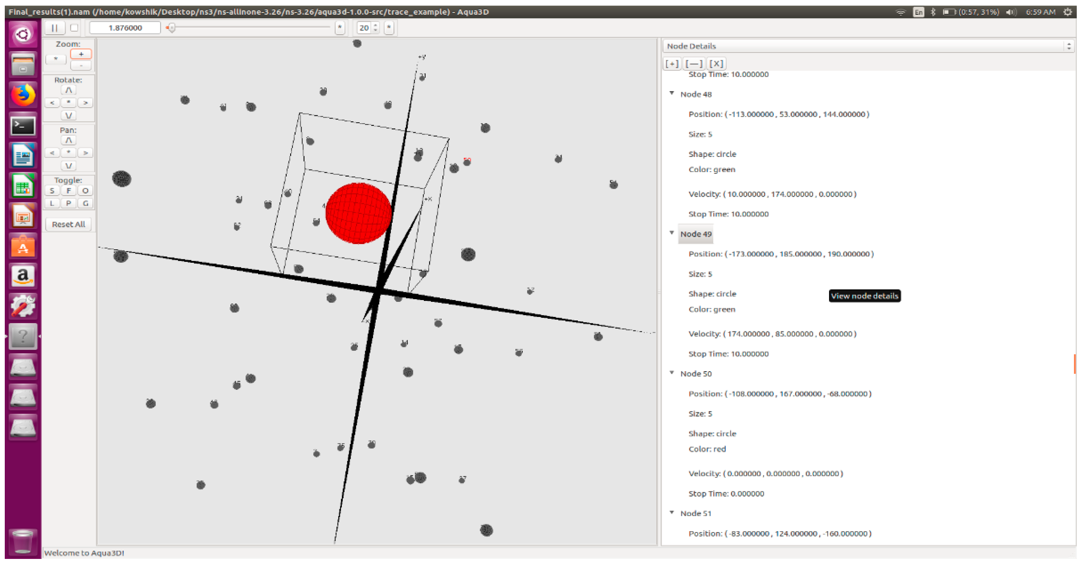
Task: Pan the view downward
Action: (69, 166)
